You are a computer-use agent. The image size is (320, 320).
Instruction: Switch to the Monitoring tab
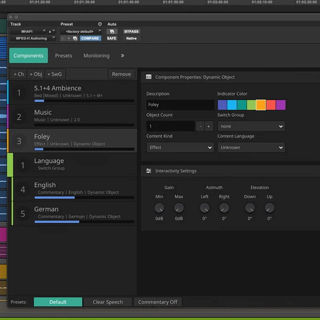coord(96,56)
